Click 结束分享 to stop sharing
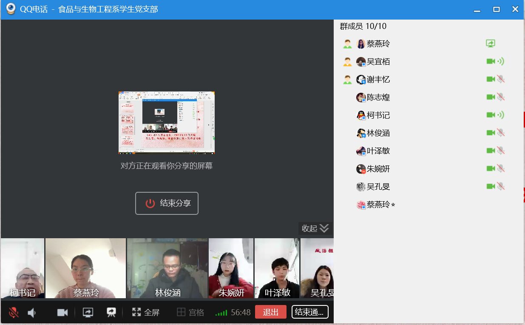The width and height of the screenshot is (525, 325). click(x=167, y=203)
